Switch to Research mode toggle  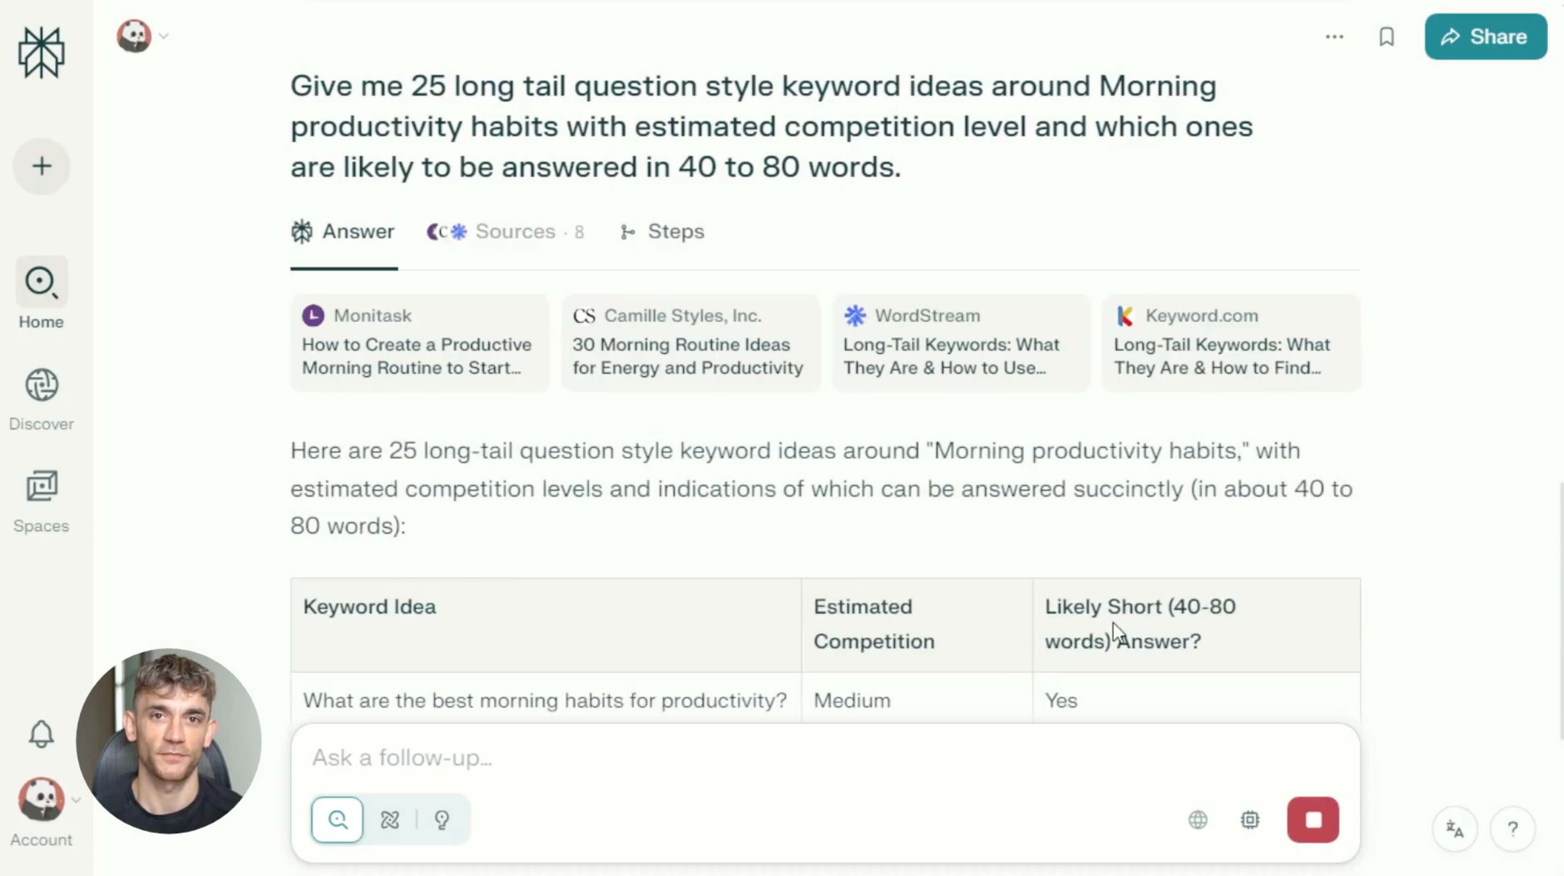tap(390, 820)
